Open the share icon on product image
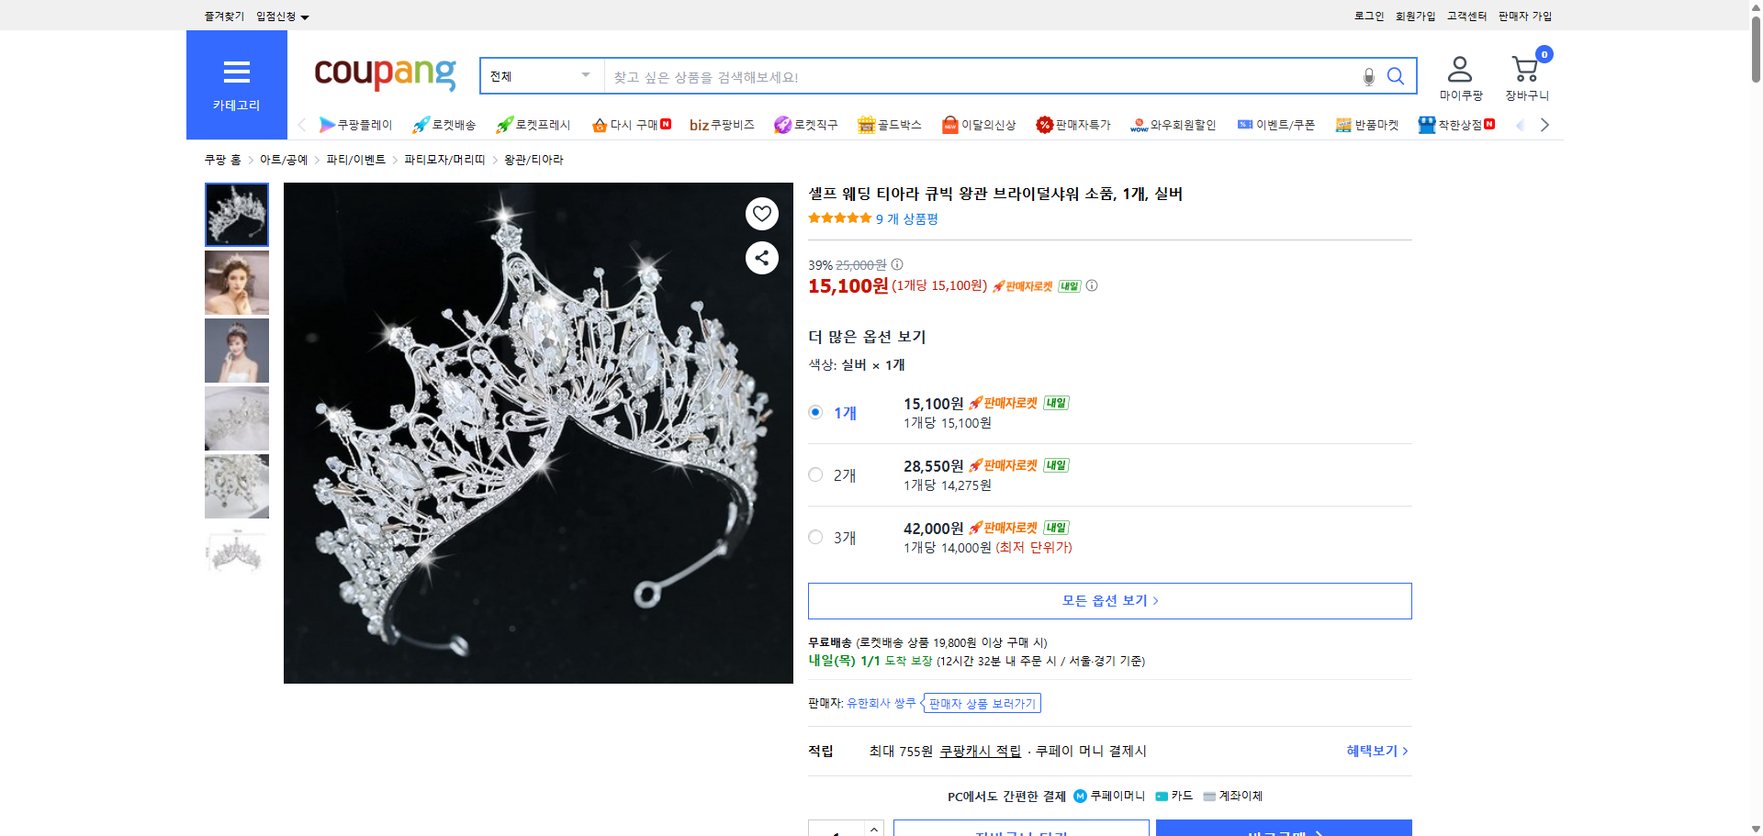 click(761, 258)
